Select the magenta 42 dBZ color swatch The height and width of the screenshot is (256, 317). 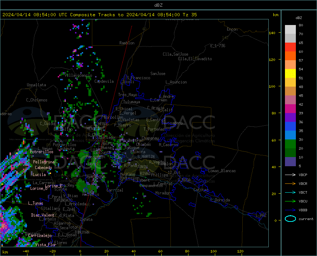pyautogui.click(x=290, y=109)
